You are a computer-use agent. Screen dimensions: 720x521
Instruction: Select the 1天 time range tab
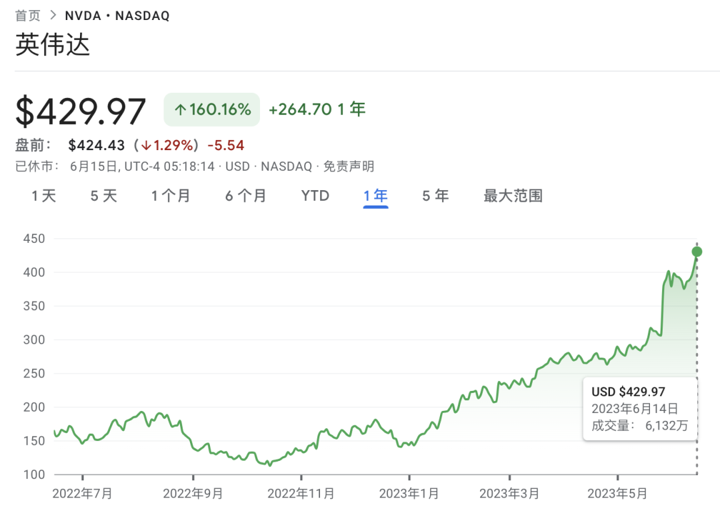pos(43,196)
